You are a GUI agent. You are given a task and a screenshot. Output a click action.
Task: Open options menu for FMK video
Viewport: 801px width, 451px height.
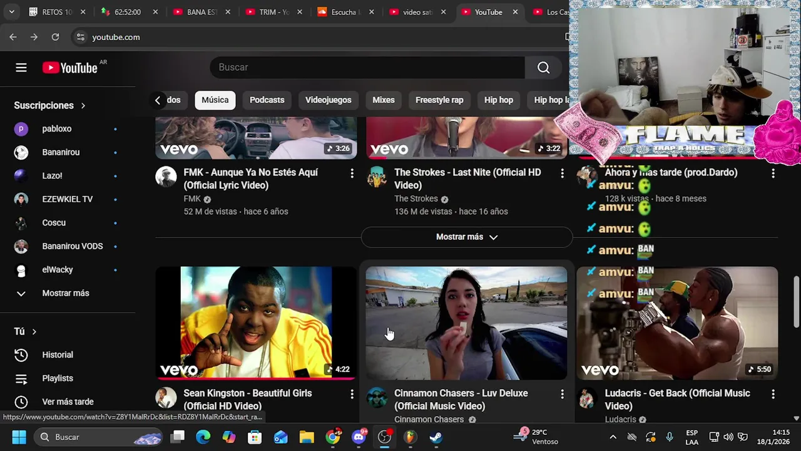[x=352, y=173]
